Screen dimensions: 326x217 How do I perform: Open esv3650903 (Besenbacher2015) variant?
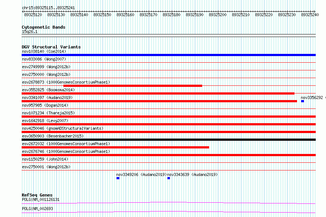pyautogui.click(x=53, y=136)
